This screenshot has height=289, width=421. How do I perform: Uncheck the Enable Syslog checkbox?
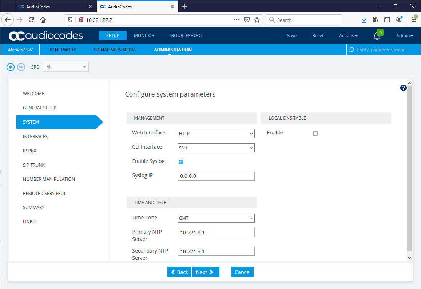click(x=181, y=161)
